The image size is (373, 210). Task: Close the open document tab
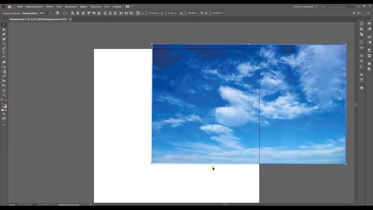click(70, 19)
